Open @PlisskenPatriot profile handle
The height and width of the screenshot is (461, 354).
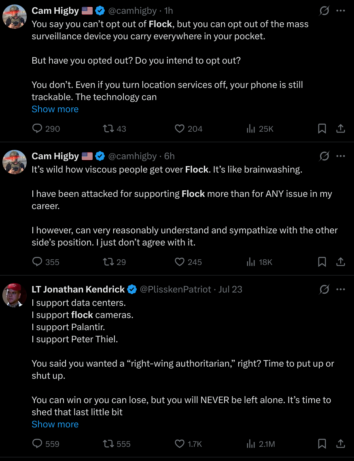click(175, 289)
